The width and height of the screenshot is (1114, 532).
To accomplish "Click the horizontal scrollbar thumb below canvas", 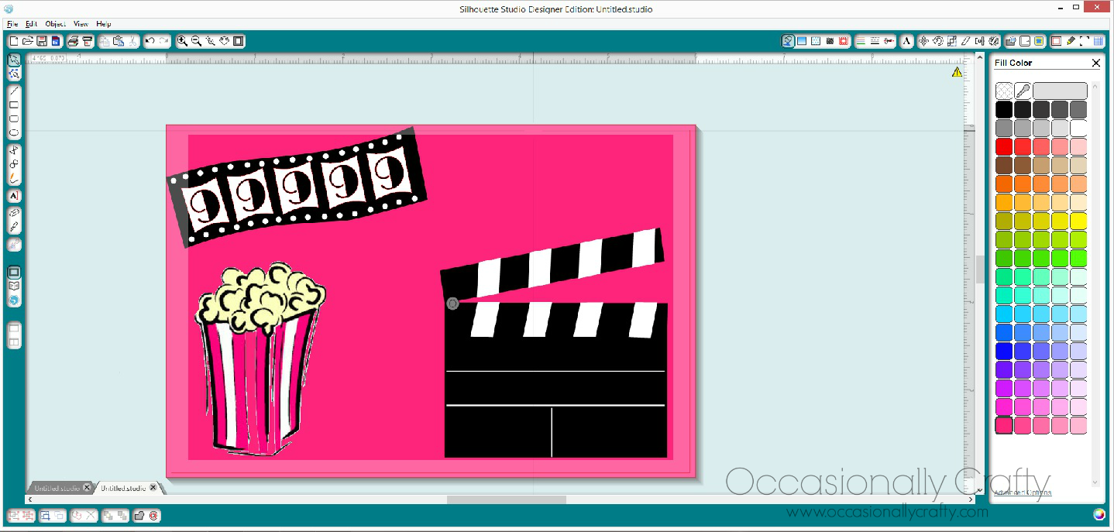I will [x=506, y=499].
